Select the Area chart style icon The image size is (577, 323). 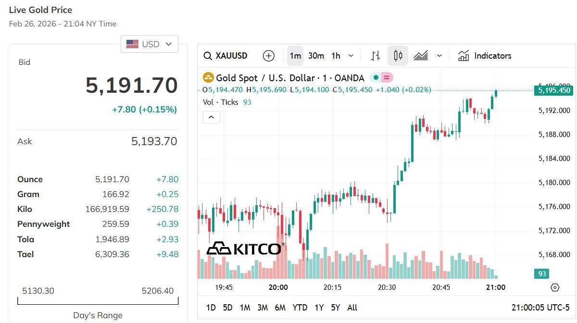(x=420, y=56)
